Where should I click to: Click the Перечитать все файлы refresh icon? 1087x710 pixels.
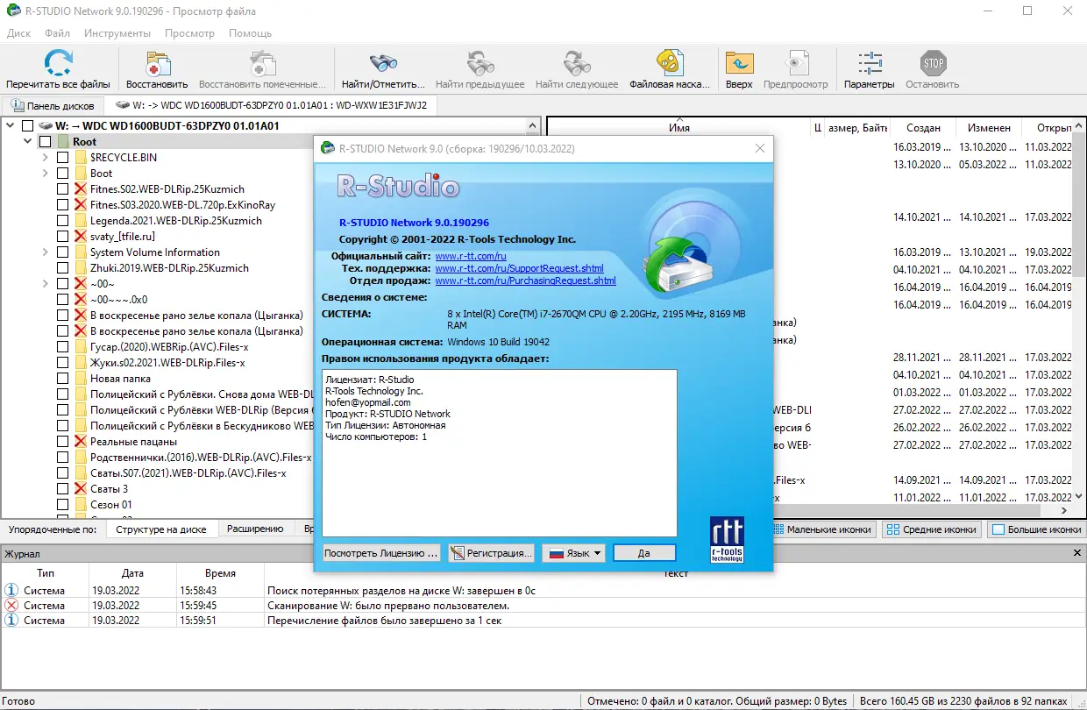[58, 62]
